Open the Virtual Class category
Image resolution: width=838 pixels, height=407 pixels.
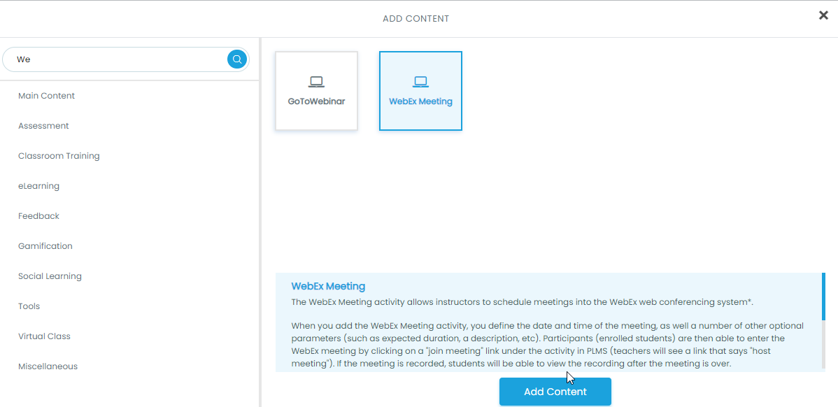point(44,336)
